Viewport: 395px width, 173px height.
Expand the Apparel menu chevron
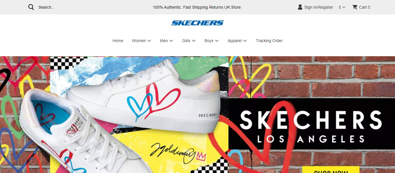245,41
